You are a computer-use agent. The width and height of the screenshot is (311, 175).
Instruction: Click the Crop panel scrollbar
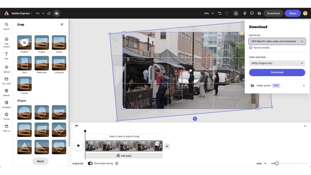69,83
